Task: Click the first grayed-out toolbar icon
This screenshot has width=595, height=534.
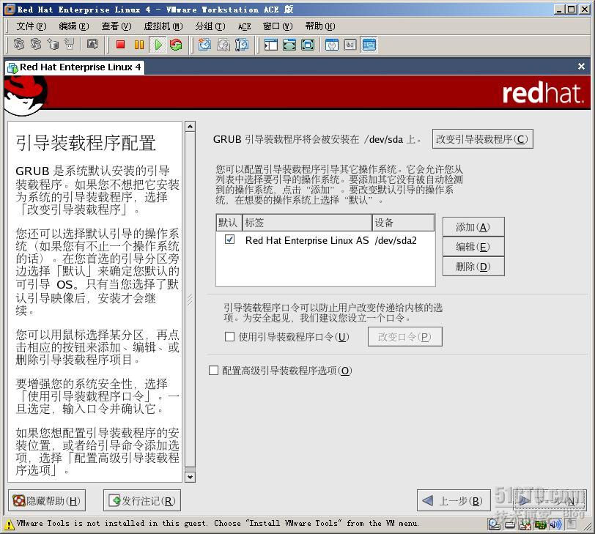Action: tap(19, 45)
